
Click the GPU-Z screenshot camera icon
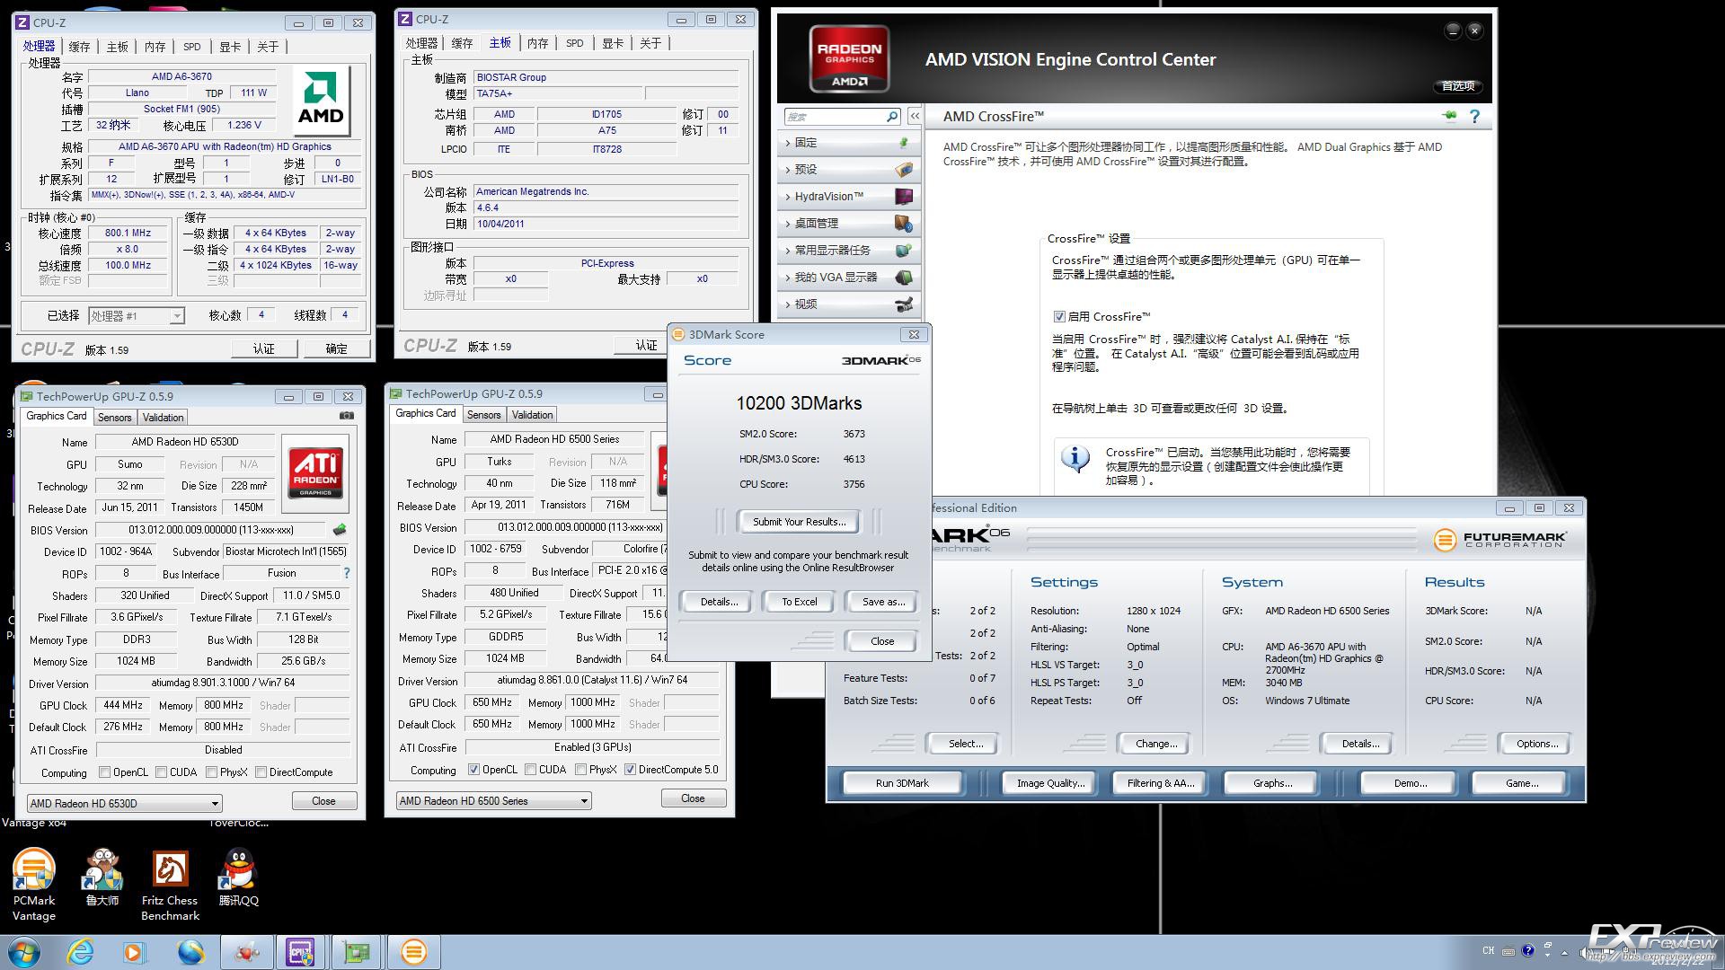tap(347, 416)
